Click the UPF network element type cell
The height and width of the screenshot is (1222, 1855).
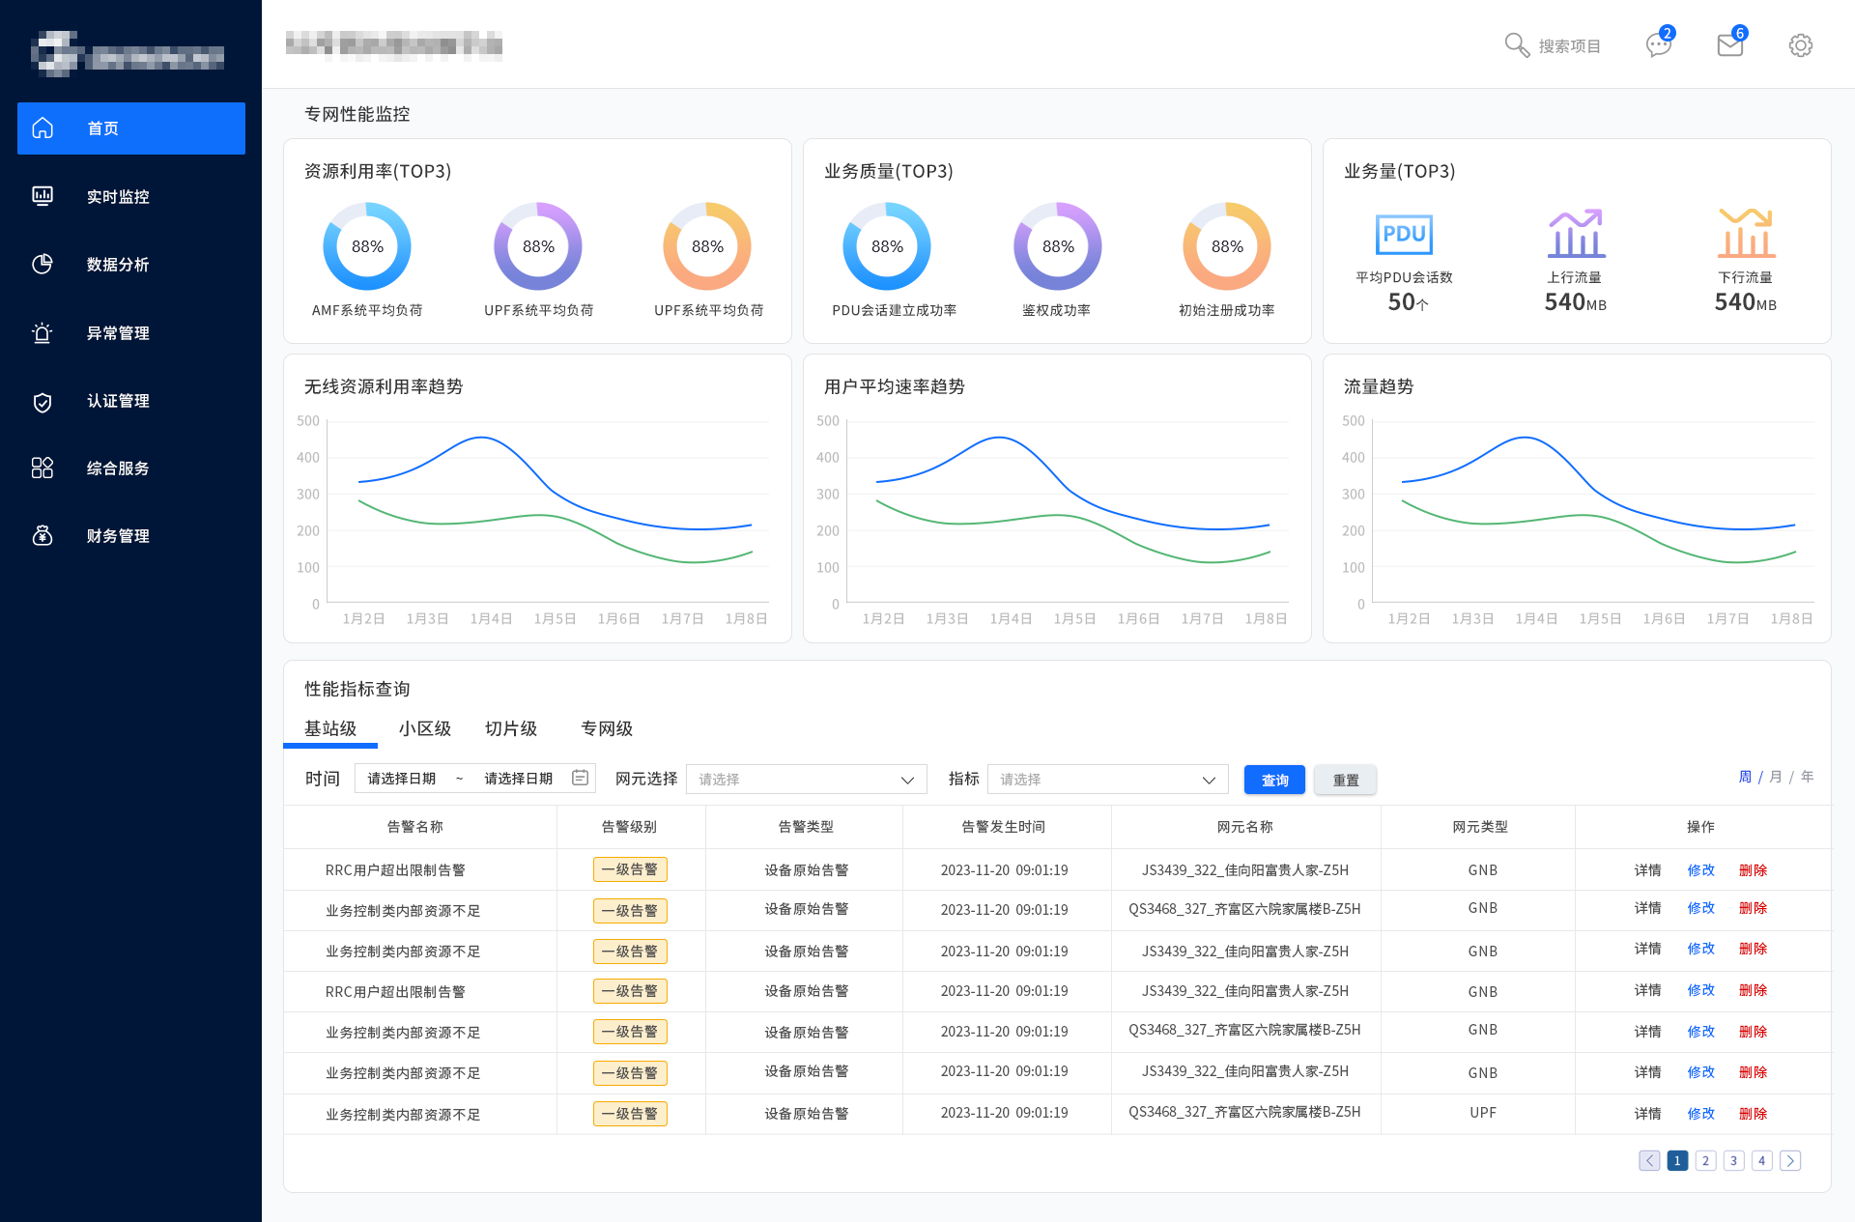(x=1483, y=1113)
